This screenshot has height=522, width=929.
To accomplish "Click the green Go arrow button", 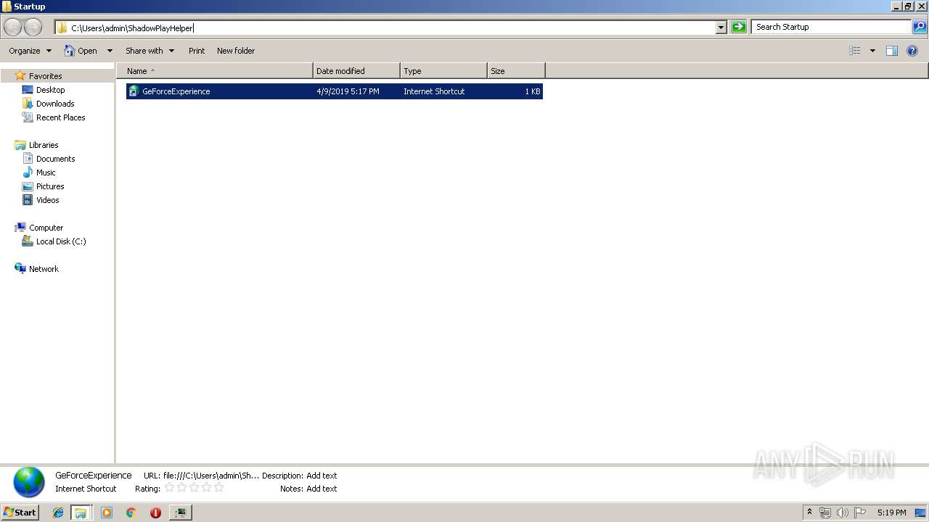I will pyautogui.click(x=739, y=27).
